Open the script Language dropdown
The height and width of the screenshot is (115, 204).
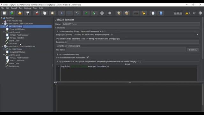(198, 34)
